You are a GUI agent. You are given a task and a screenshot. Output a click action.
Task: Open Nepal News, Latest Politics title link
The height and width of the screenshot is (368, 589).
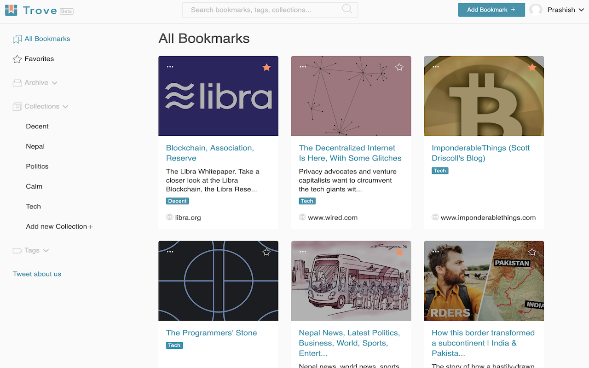click(349, 343)
